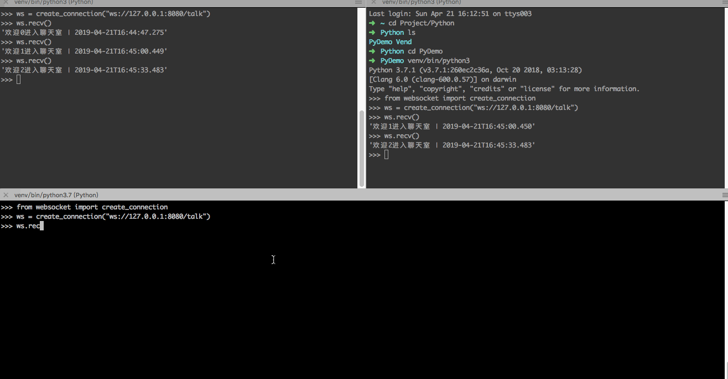Click the Python 3.7.1 version banner line
This screenshot has width=728, height=379.
[475, 70]
